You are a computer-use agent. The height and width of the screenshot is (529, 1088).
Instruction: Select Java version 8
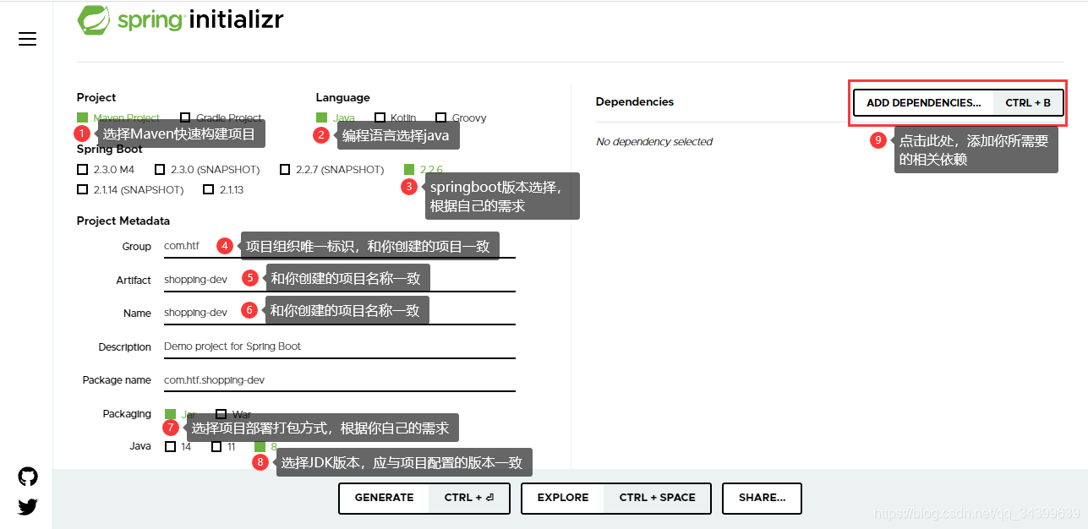(266, 447)
